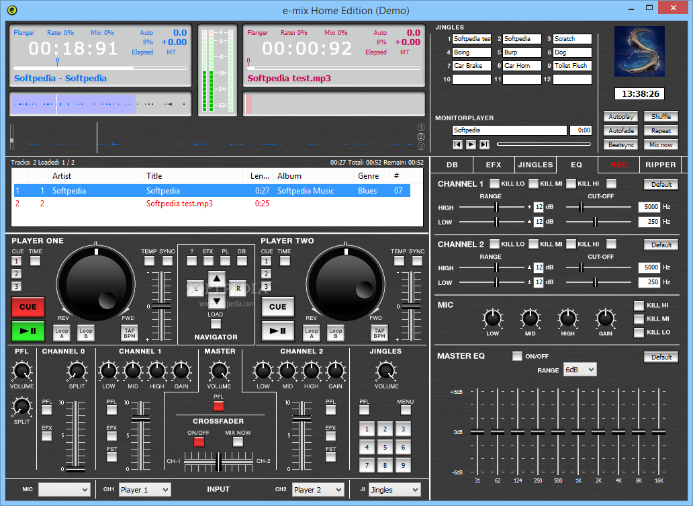This screenshot has height=506, width=693.
Task: Click Monitorplayer previous track button
Action: click(457, 144)
